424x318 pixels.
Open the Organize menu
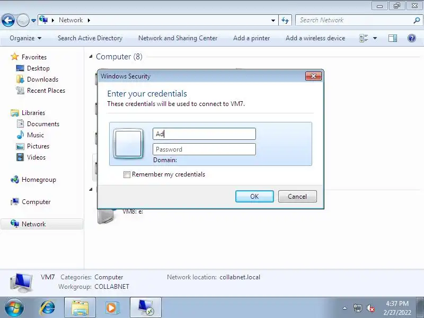[x=25, y=38]
